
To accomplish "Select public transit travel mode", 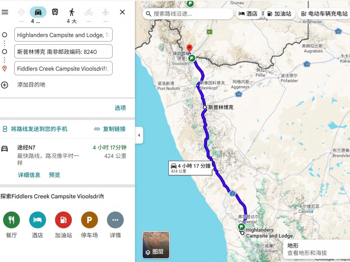I will tap(55, 12).
